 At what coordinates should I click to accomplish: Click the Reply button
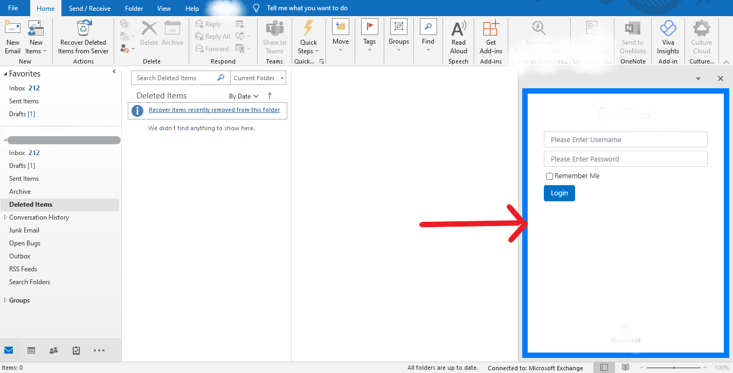click(x=209, y=24)
